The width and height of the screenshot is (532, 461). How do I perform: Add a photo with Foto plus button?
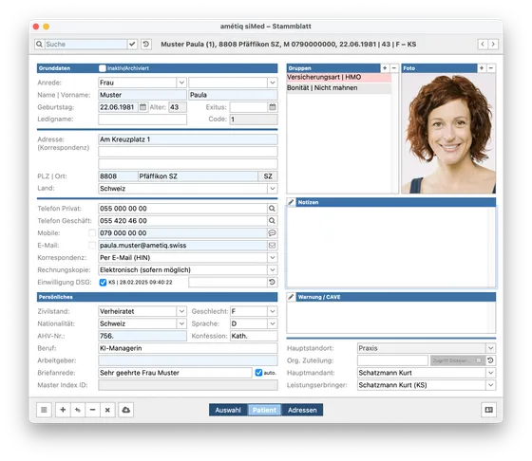tap(482, 68)
